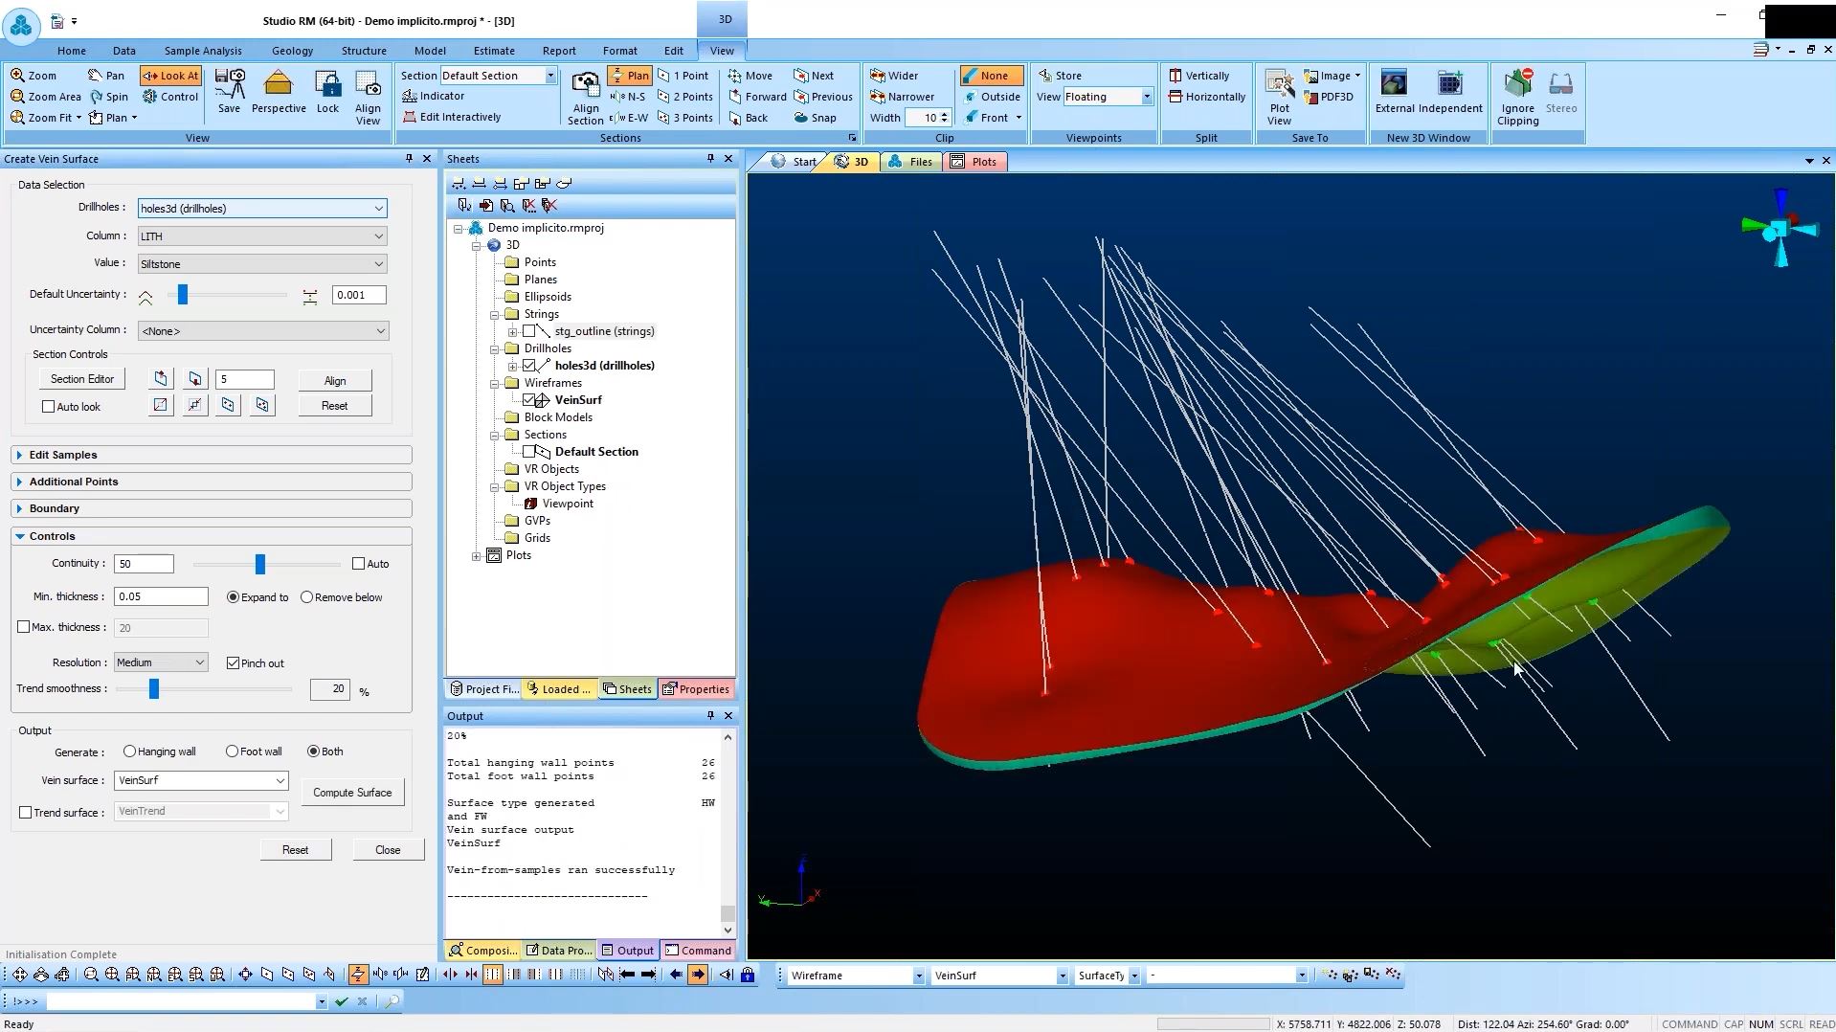
Task: Open the Estimate ribbon tab
Action: [x=494, y=51]
